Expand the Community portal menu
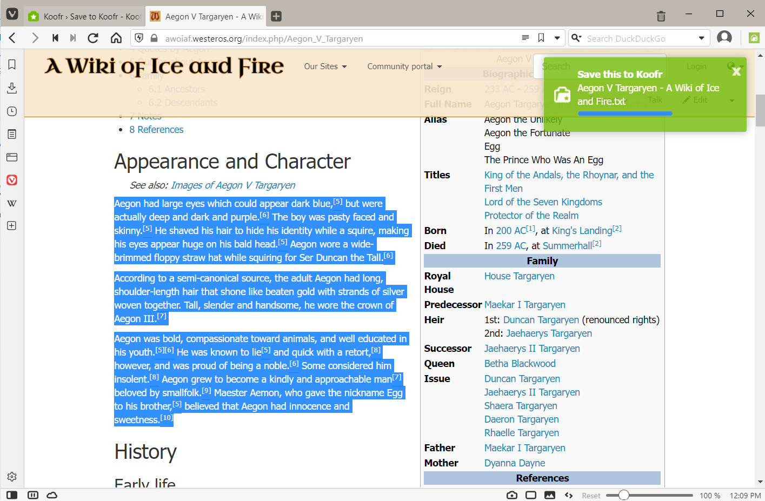 pos(404,66)
